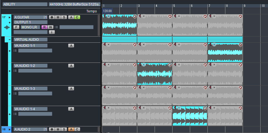Viewport: 268px width, 133px height.
Task: Click the loop icon on VA:AUDIO 1-2 clip at bar 5
Action: [205, 65]
